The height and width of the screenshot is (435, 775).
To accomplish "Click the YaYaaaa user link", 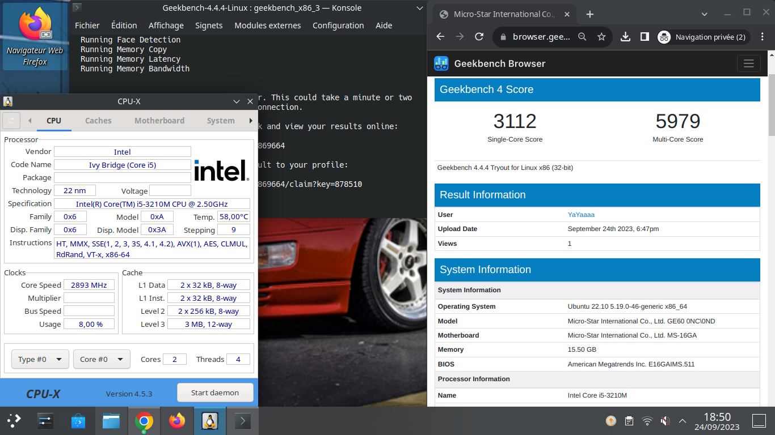I will pyautogui.click(x=581, y=215).
